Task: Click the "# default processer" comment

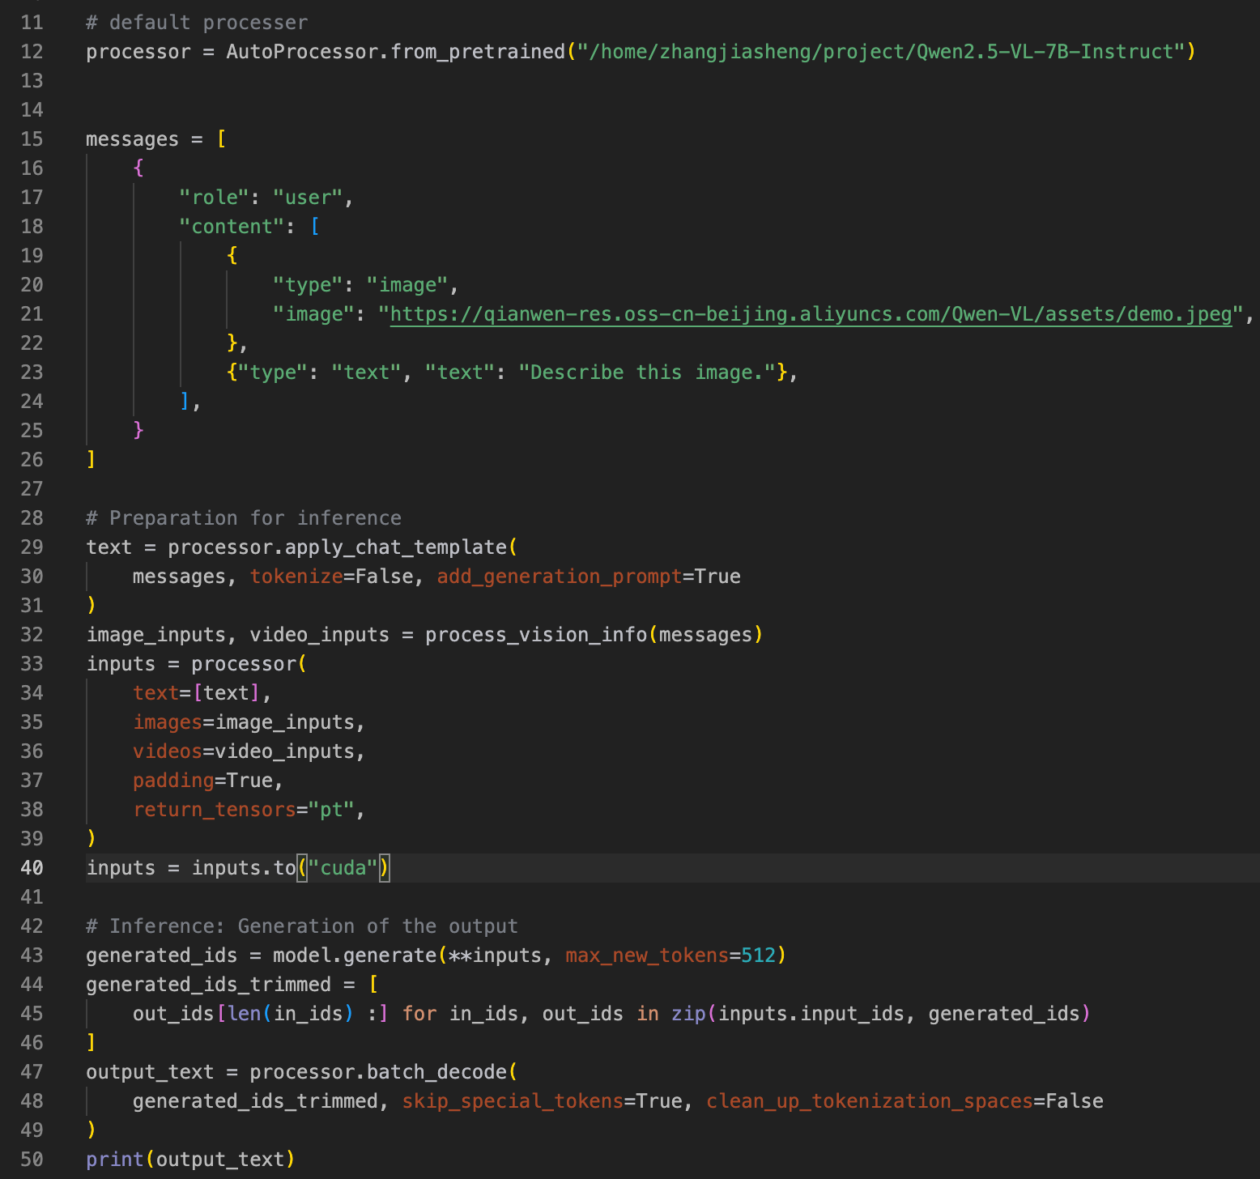Action: (x=197, y=23)
